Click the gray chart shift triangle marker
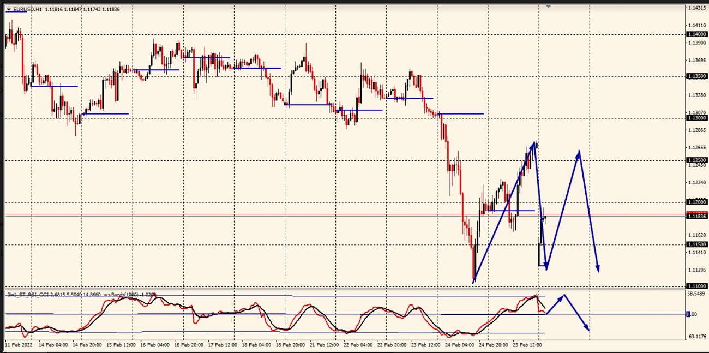This screenshot has width=709, height=353. [x=548, y=6]
